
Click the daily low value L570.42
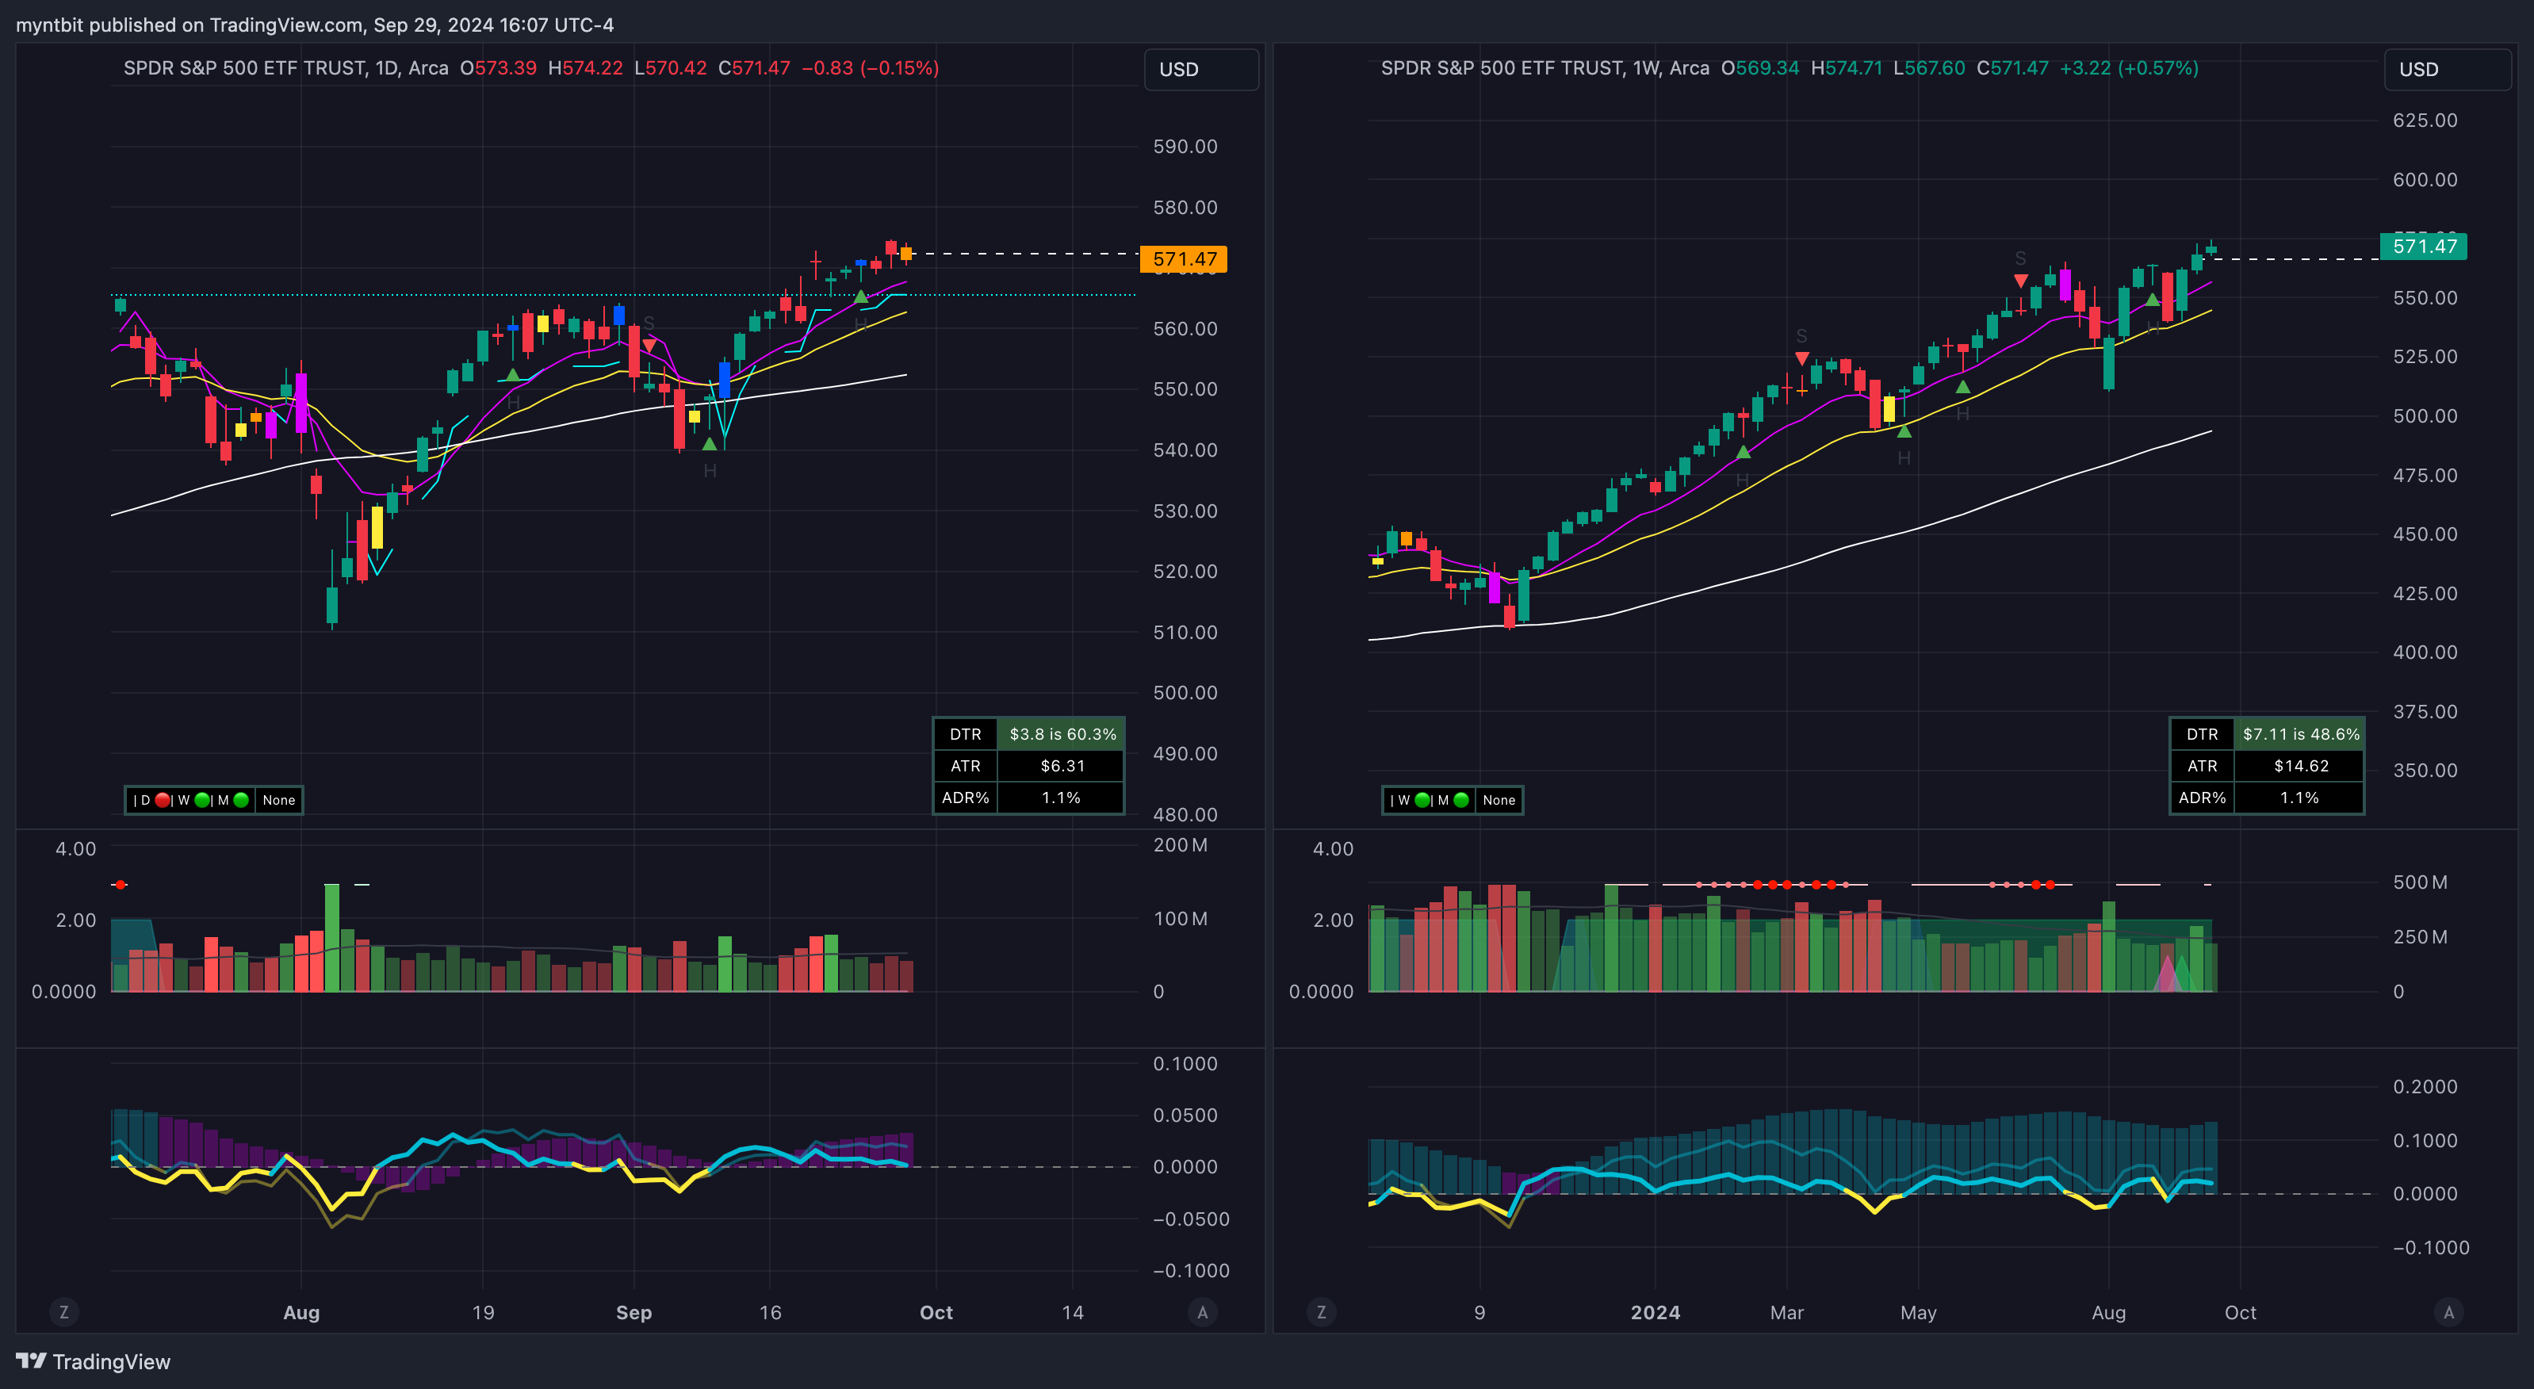tap(671, 68)
